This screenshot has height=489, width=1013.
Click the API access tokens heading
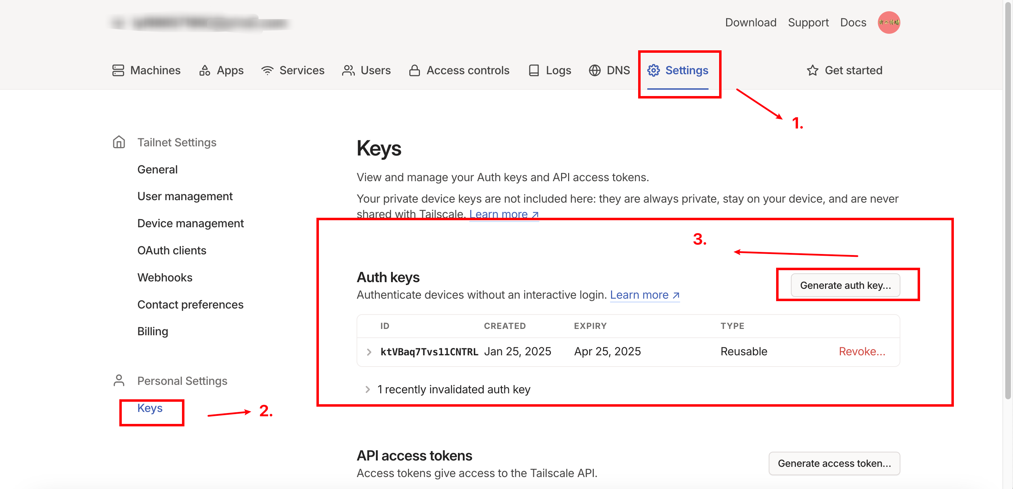[x=414, y=456]
